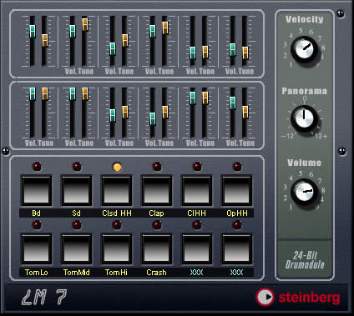Click the Panorama knob
The width and height of the screenshot is (354, 316).
click(304, 118)
